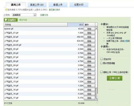Remove 人气宝贝_16.gif from the list
The height and width of the screenshot is (106, 134).
pyautogui.click(x=89, y=94)
